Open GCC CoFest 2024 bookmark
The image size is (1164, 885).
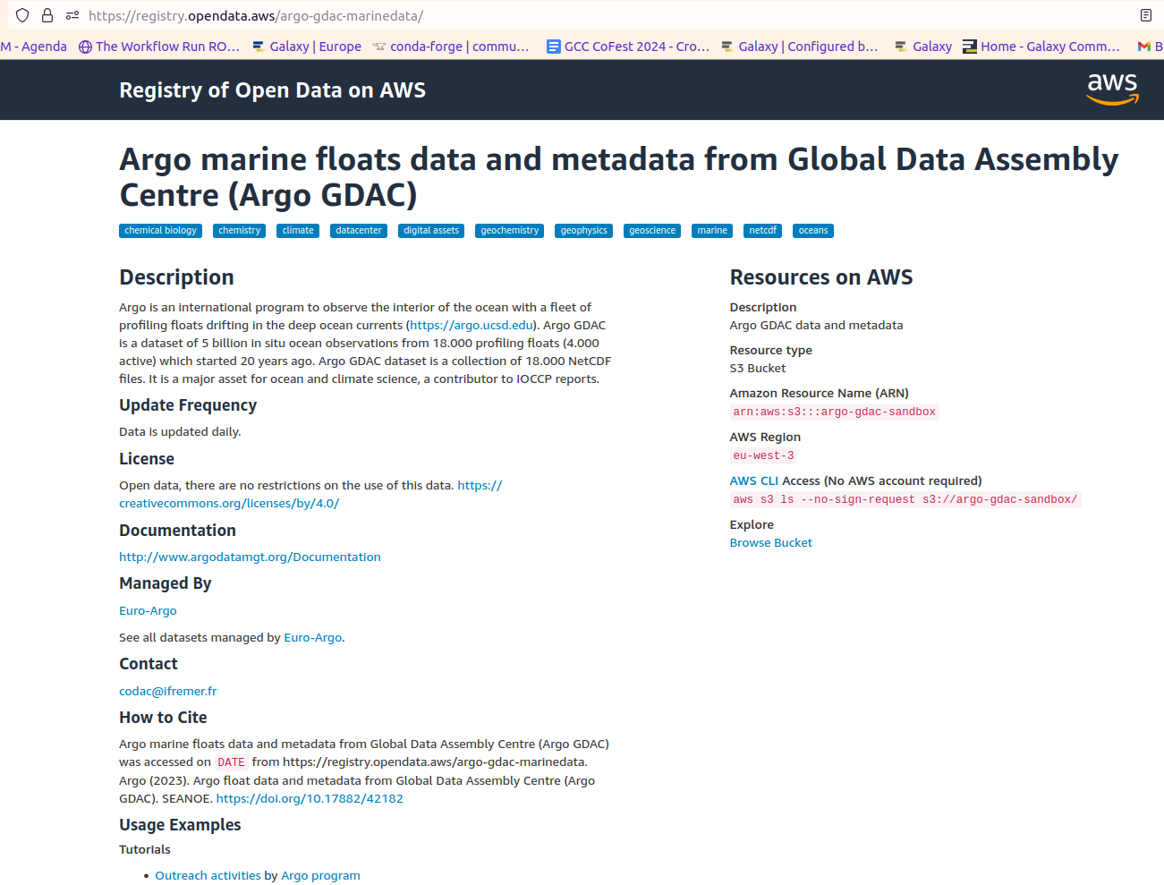click(x=628, y=47)
